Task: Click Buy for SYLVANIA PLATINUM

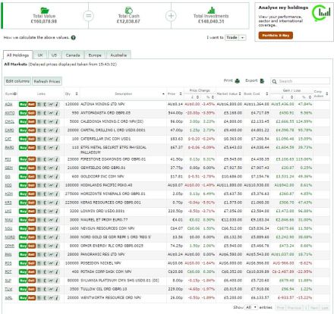Action: point(23,281)
